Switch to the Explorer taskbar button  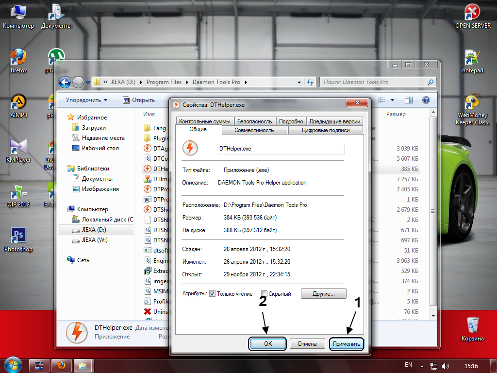tap(83, 366)
